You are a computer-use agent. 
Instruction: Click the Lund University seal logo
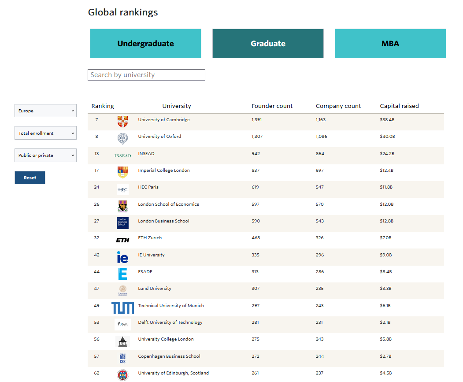click(x=122, y=290)
